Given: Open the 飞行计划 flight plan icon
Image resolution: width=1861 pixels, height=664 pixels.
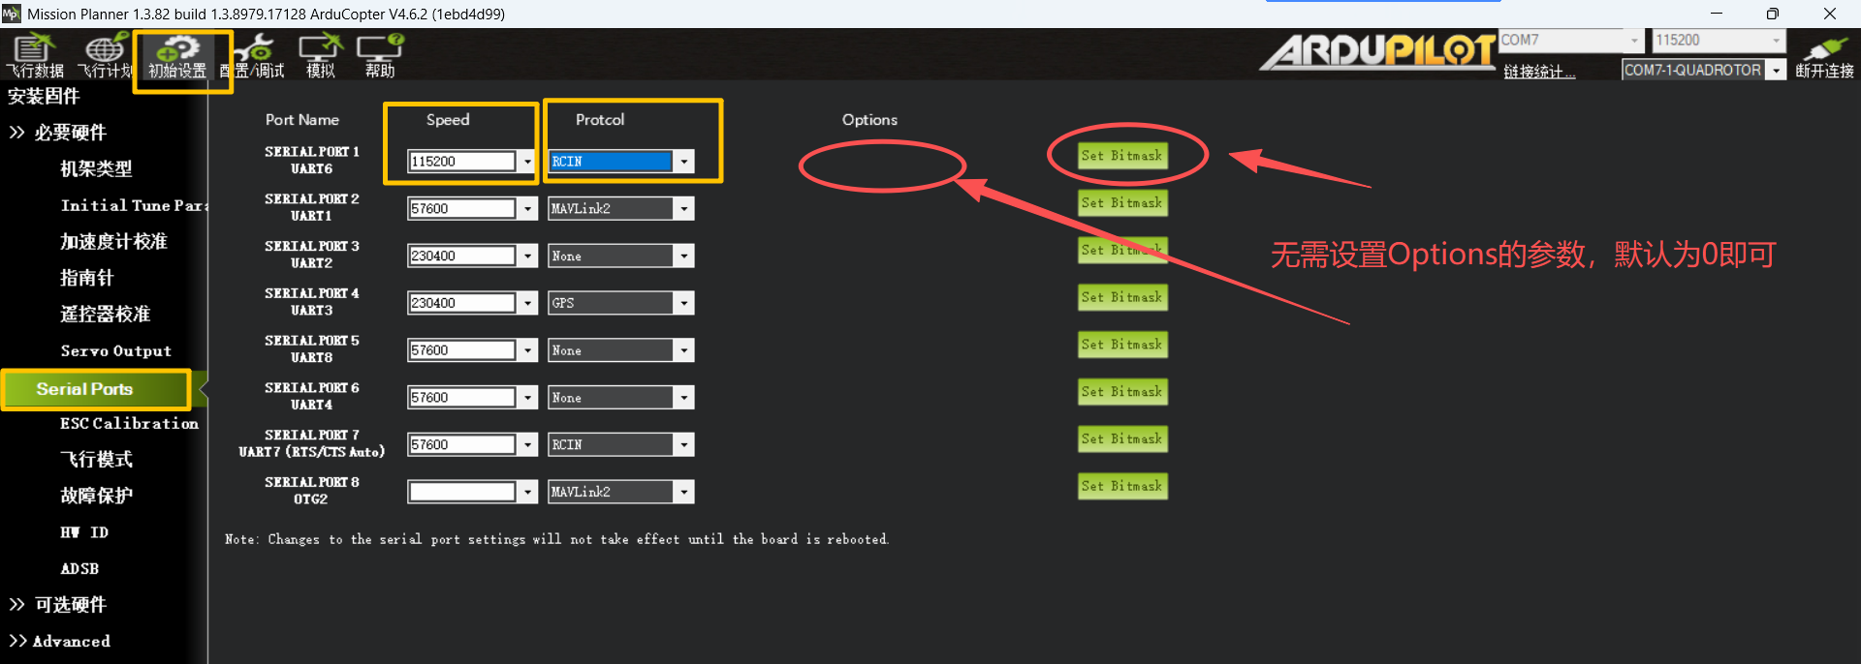Looking at the screenshot, I should click(105, 55).
